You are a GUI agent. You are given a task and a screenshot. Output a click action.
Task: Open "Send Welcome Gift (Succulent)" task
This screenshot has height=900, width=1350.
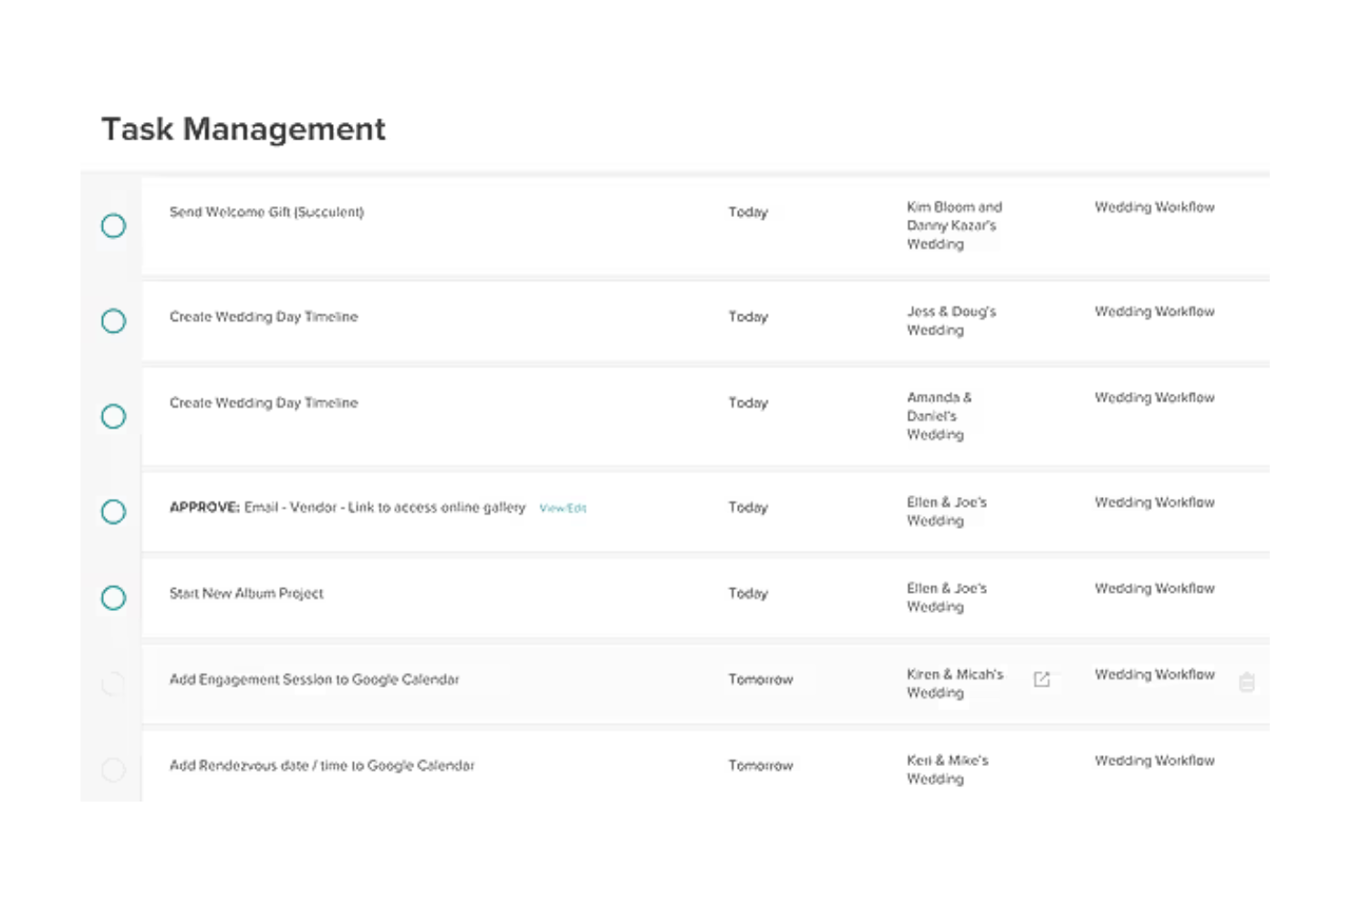266,212
